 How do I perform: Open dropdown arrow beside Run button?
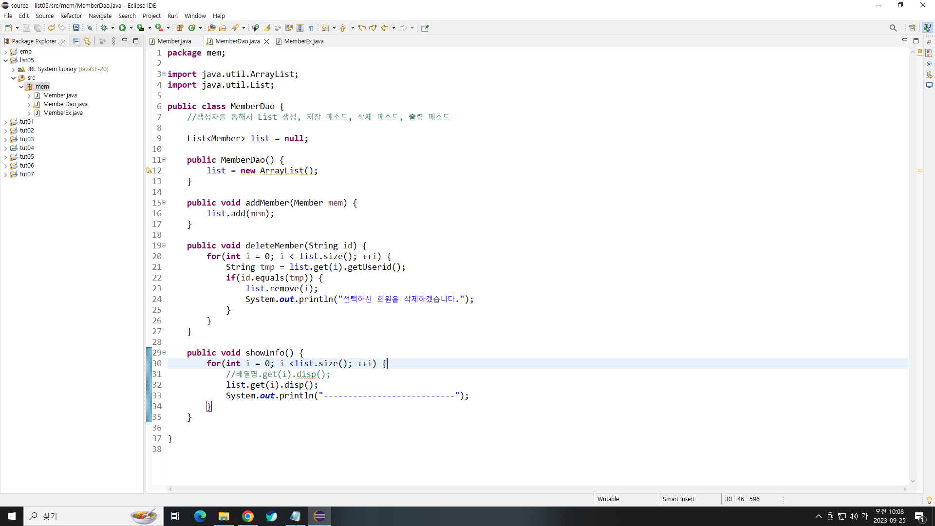(131, 28)
